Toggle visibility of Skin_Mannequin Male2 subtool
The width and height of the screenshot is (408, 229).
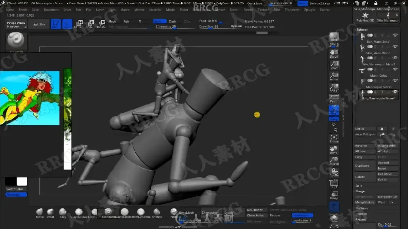point(395,58)
